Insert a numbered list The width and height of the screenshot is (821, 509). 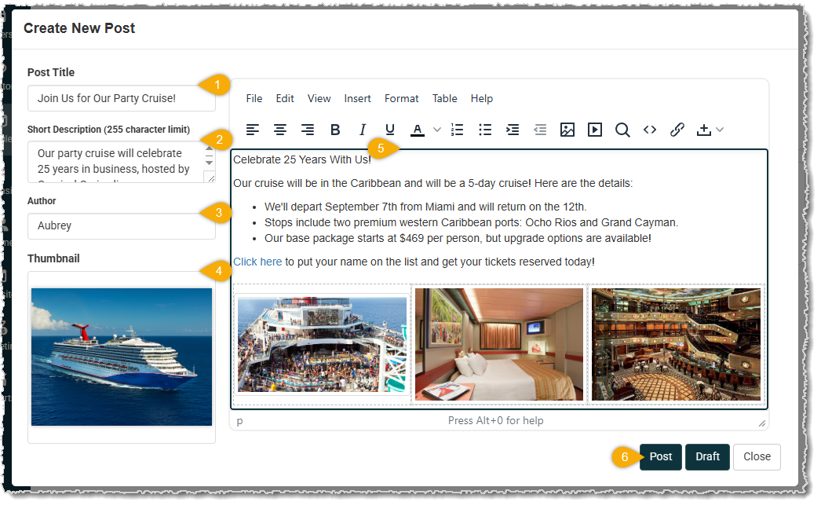point(458,130)
